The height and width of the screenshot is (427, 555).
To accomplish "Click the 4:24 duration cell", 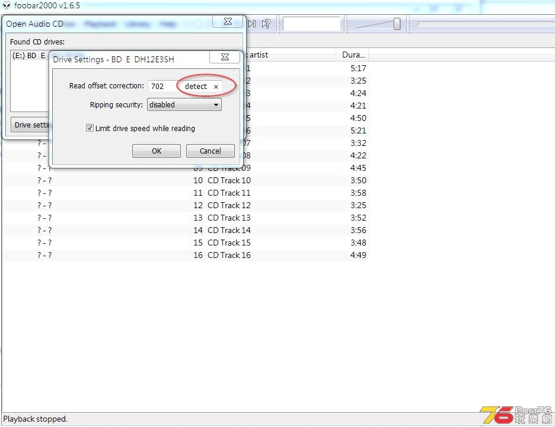I will tap(358, 93).
